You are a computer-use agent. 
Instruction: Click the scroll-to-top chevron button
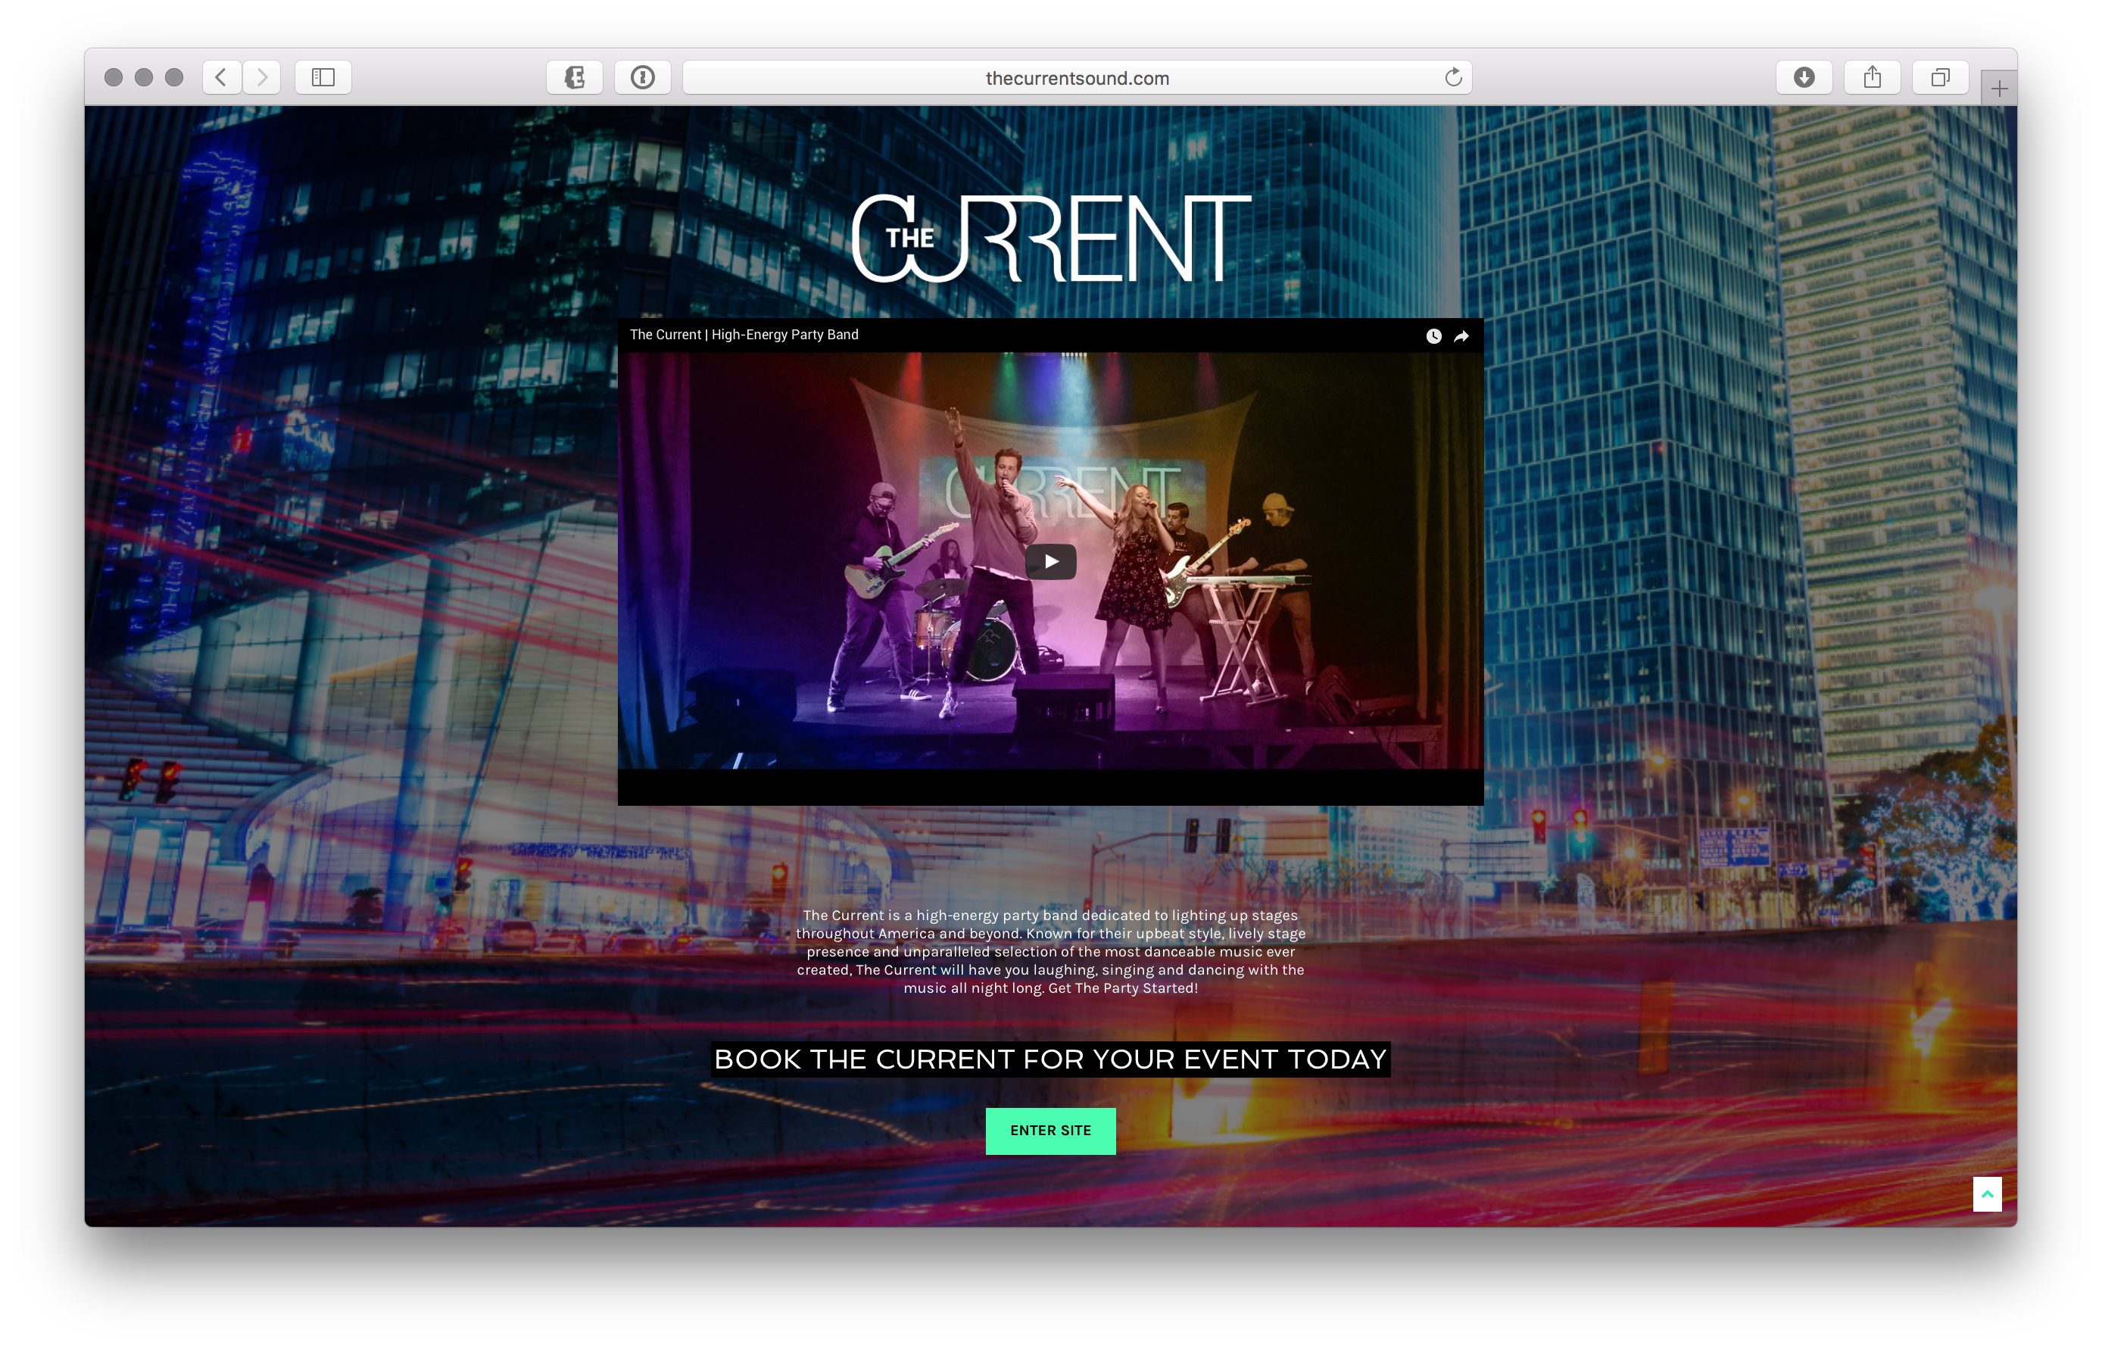(1986, 1194)
